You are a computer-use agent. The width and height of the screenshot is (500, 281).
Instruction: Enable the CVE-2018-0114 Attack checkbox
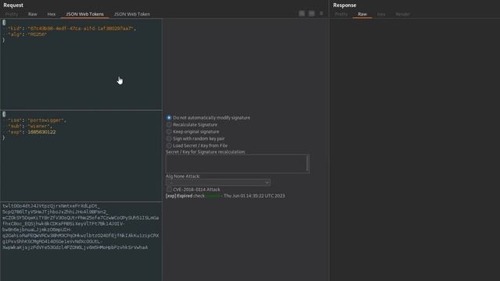(x=169, y=189)
